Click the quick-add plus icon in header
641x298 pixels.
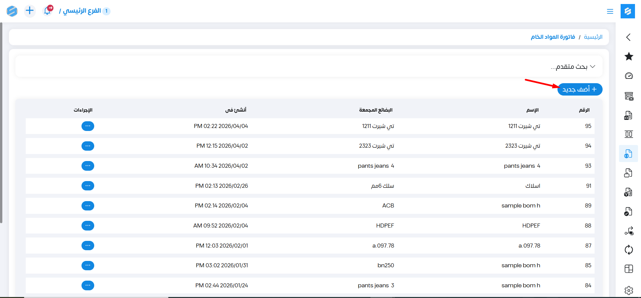pos(30,11)
